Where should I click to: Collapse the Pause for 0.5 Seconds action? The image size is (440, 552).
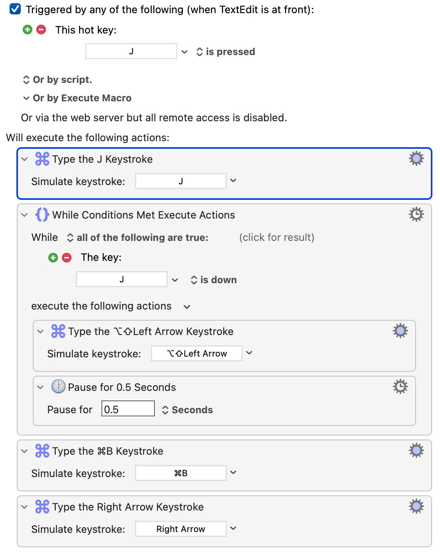pyautogui.click(x=41, y=387)
